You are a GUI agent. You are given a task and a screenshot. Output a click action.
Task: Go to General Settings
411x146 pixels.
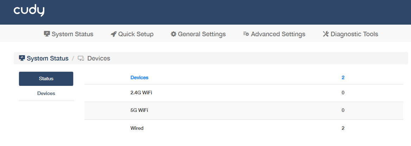point(198,34)
